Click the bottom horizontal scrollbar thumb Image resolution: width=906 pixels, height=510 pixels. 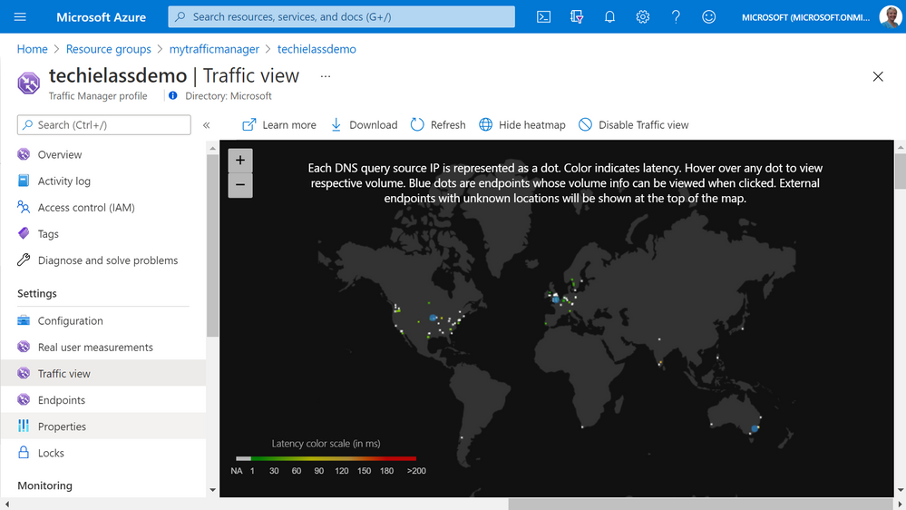(701, 505)
